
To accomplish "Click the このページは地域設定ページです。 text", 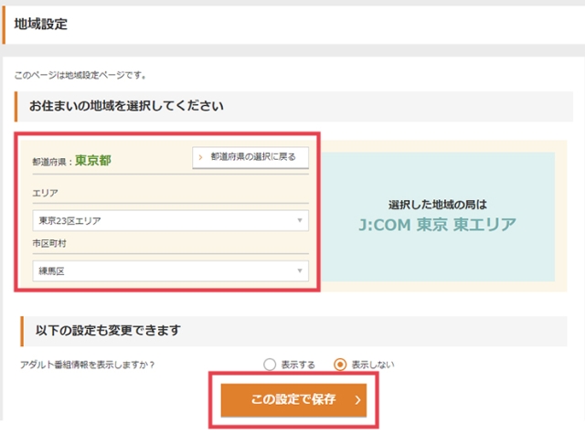I will [x=80, y=75].
